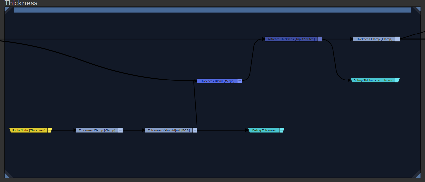Image resolution: width=425 pixels, height=182 pixels.
Task: Select the Debug Thickness and below node
Action: 373,80
